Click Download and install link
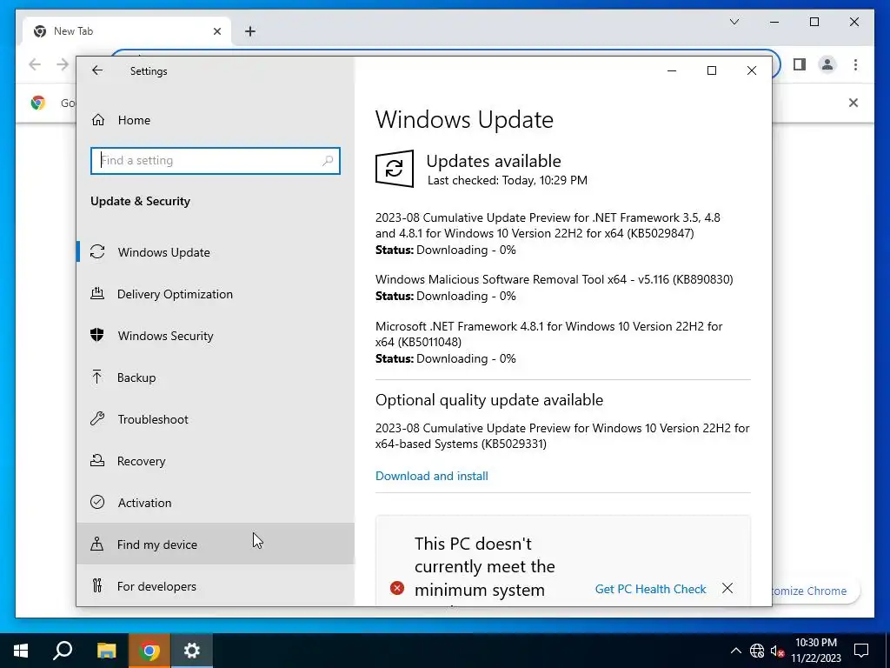 (431, 476)
